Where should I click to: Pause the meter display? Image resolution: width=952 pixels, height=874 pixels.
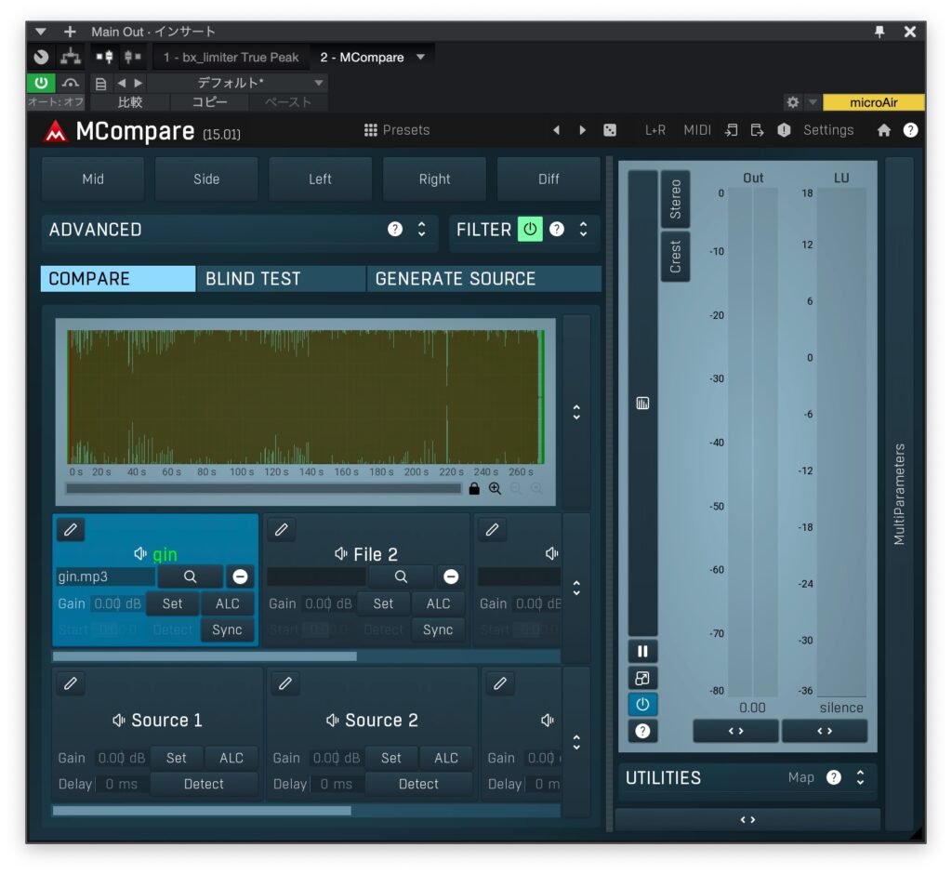(641, 651)
